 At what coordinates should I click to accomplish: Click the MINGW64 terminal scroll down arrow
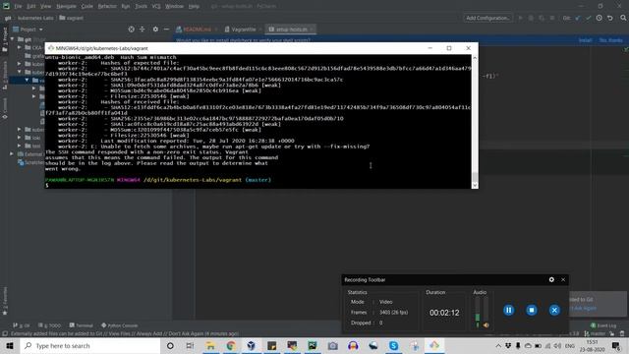click(x=475, y=185)
